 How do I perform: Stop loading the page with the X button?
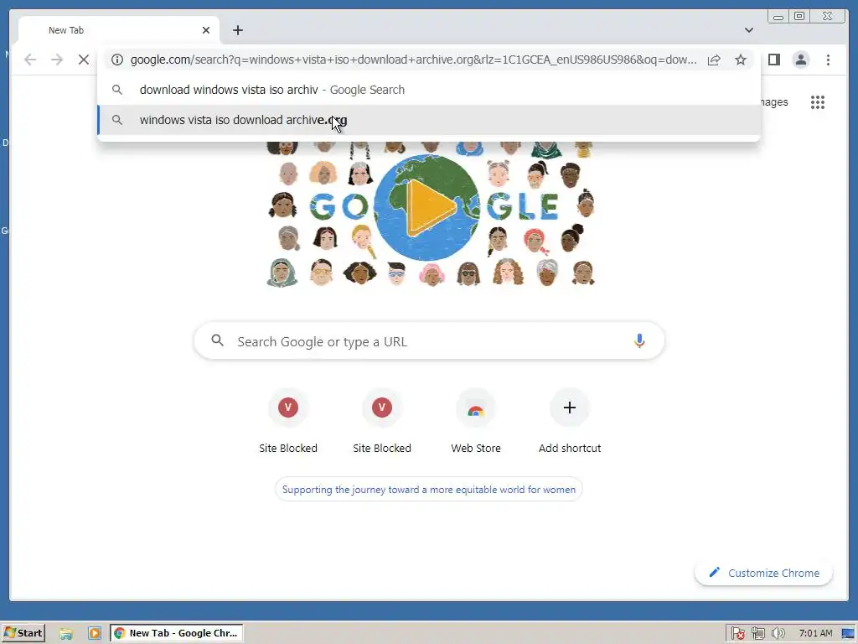pos(84,60)
